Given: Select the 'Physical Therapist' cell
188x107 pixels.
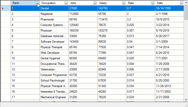Looking at the screenshot, I should click(x=54, y=47).
